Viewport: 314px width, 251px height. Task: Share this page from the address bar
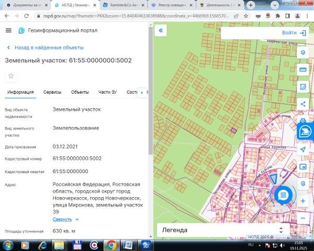236,16
